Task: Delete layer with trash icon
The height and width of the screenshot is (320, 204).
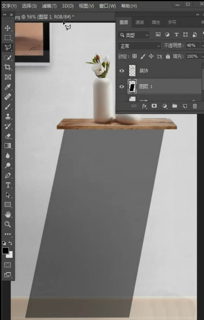Action: [195, 106]
